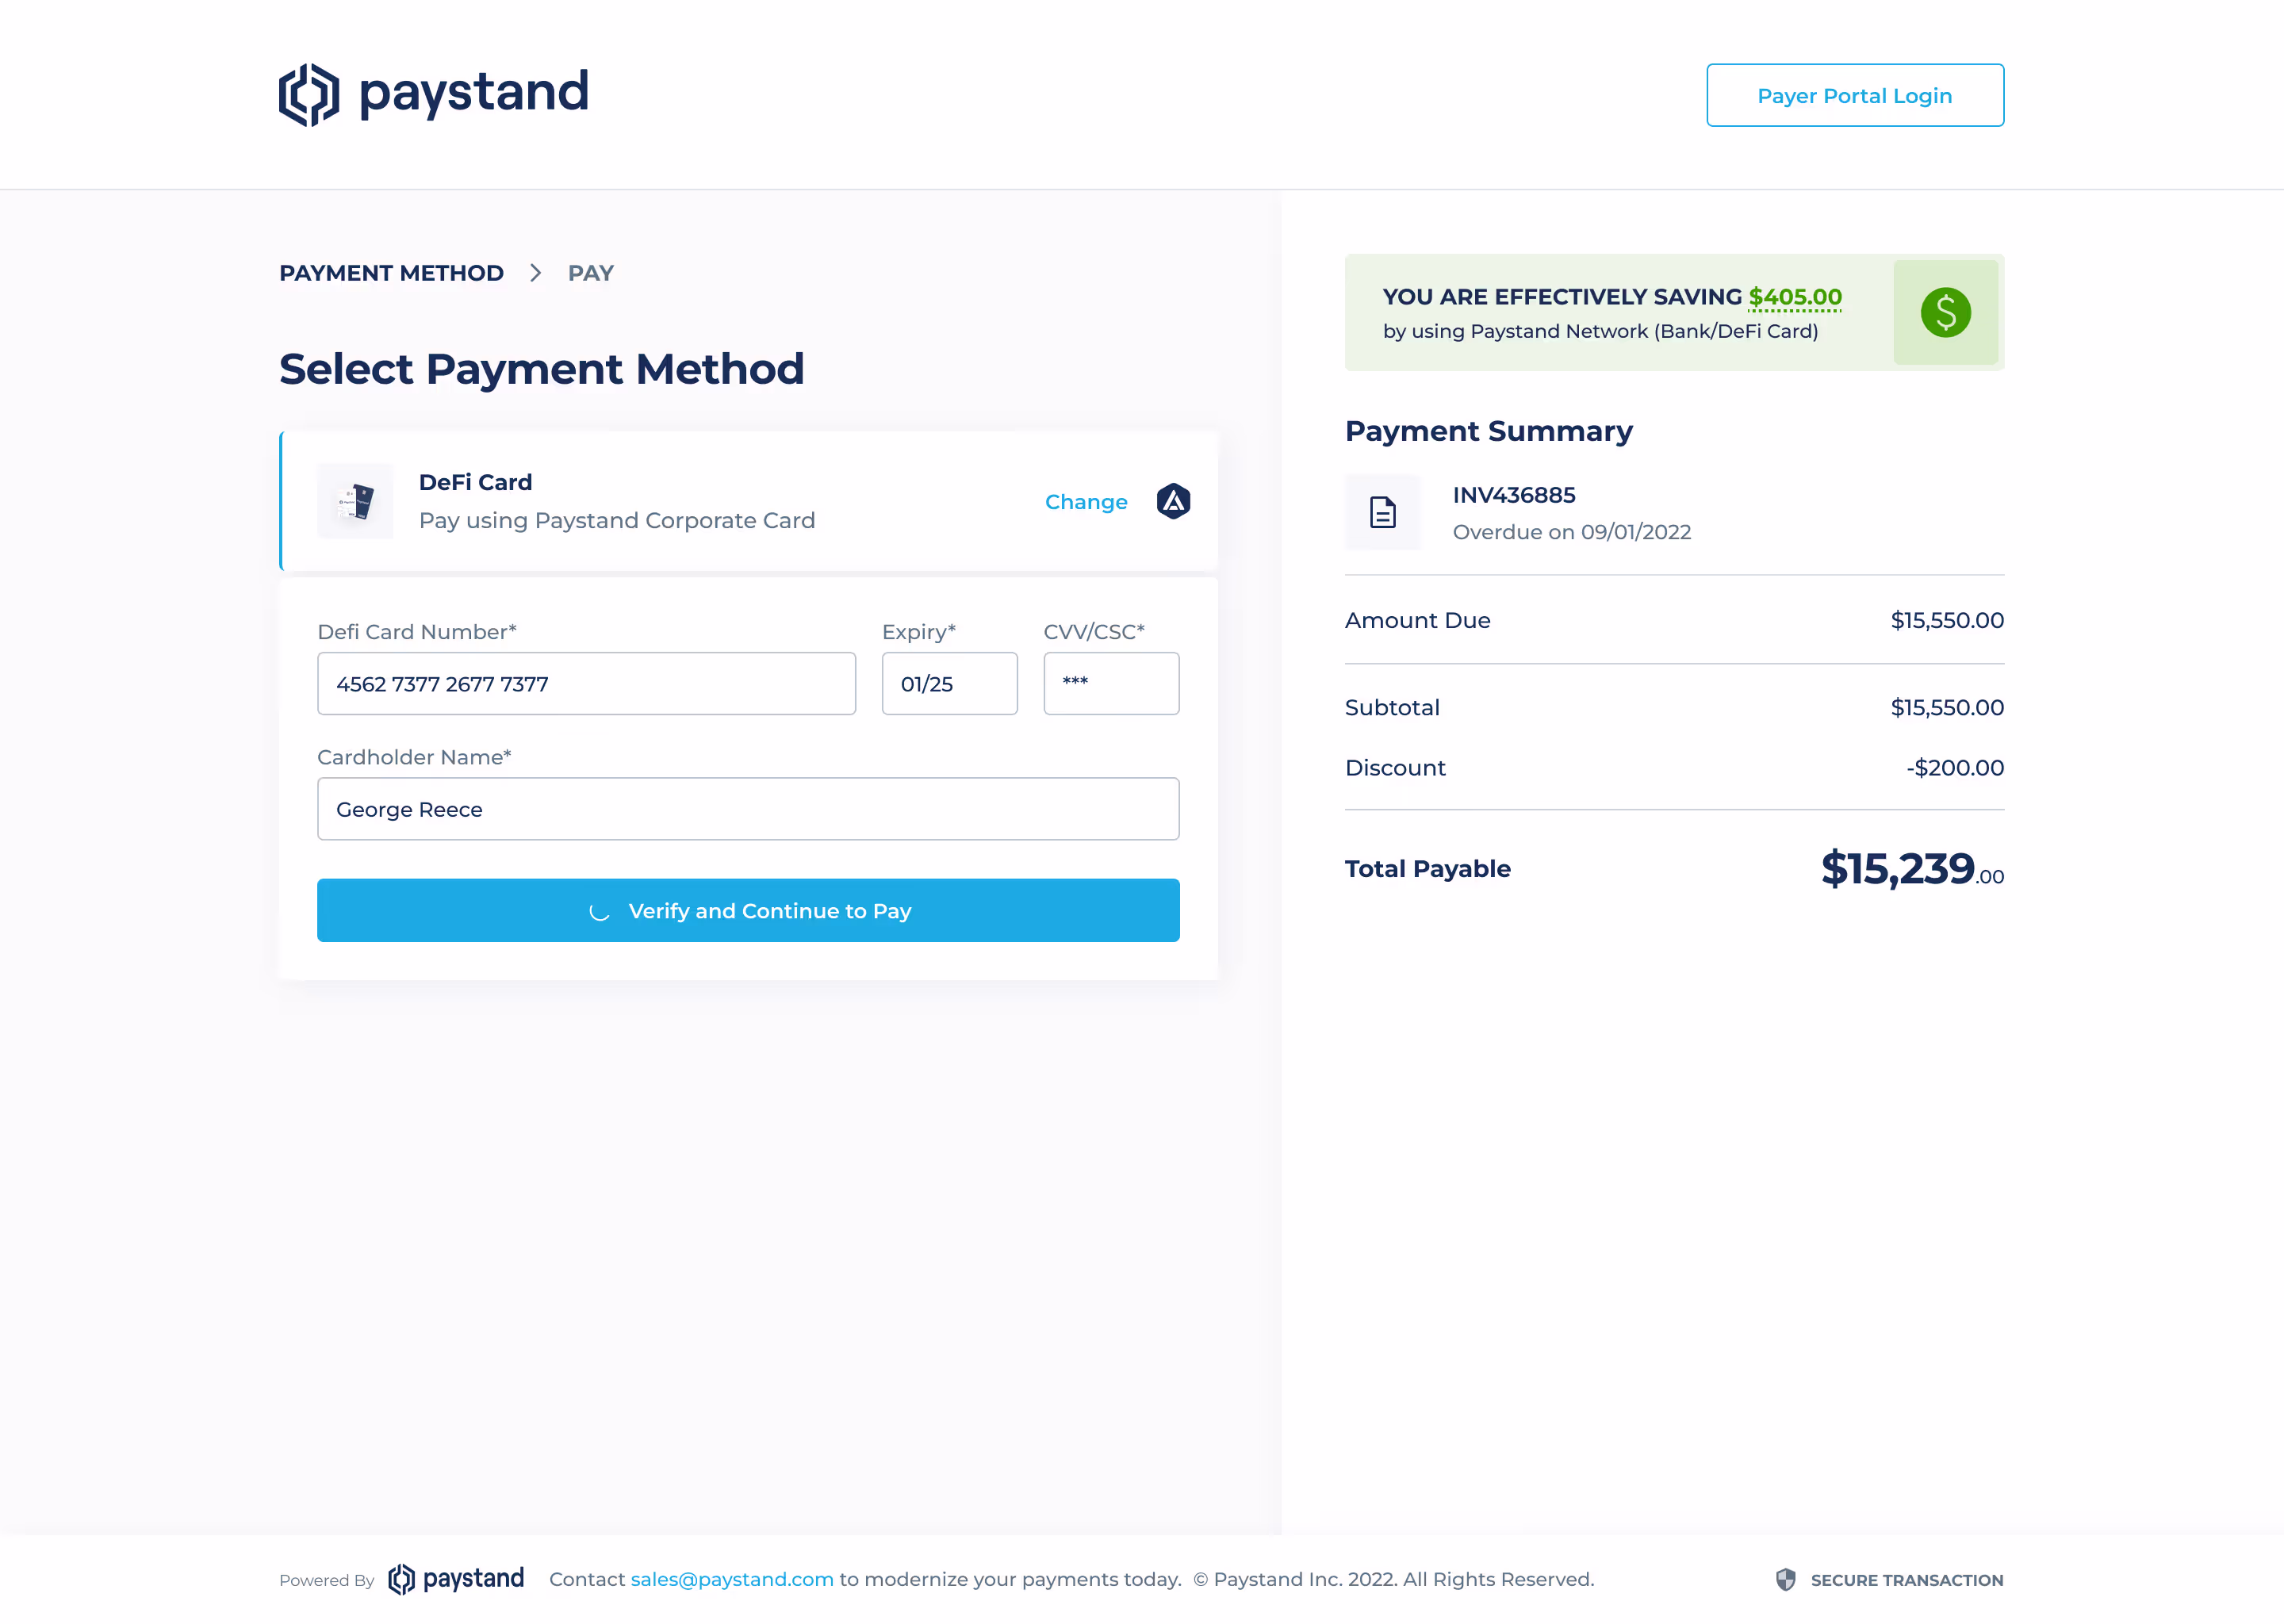Focus the CVV/CSC field

click(x=1110, y=684)
